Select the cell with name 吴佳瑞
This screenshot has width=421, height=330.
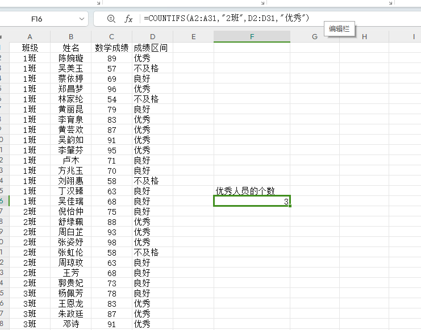click(71, 201)
